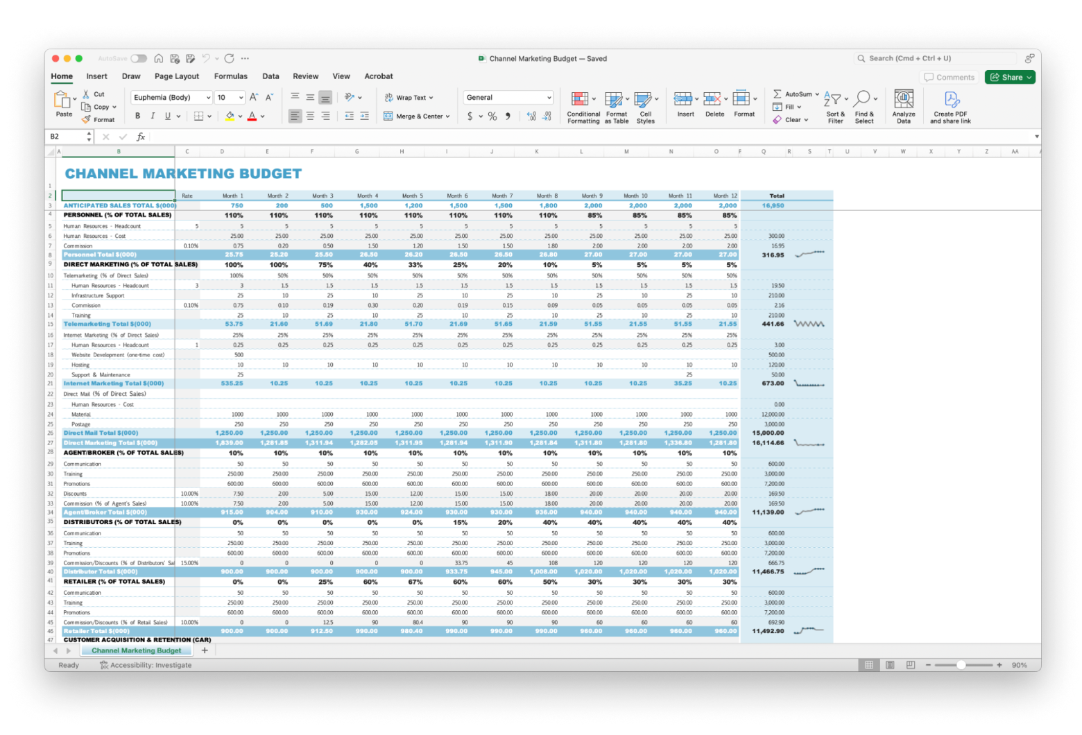Click the Delete cells icon

[712, 99]
